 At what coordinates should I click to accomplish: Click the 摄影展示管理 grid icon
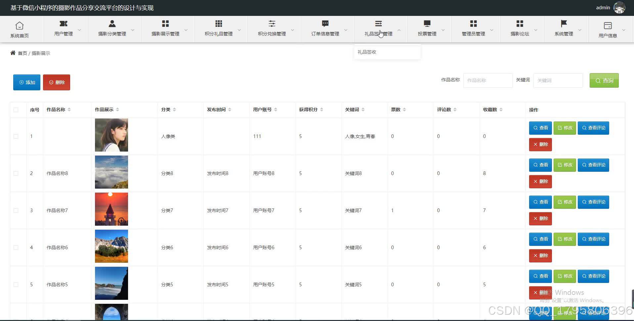pos(165,23)
